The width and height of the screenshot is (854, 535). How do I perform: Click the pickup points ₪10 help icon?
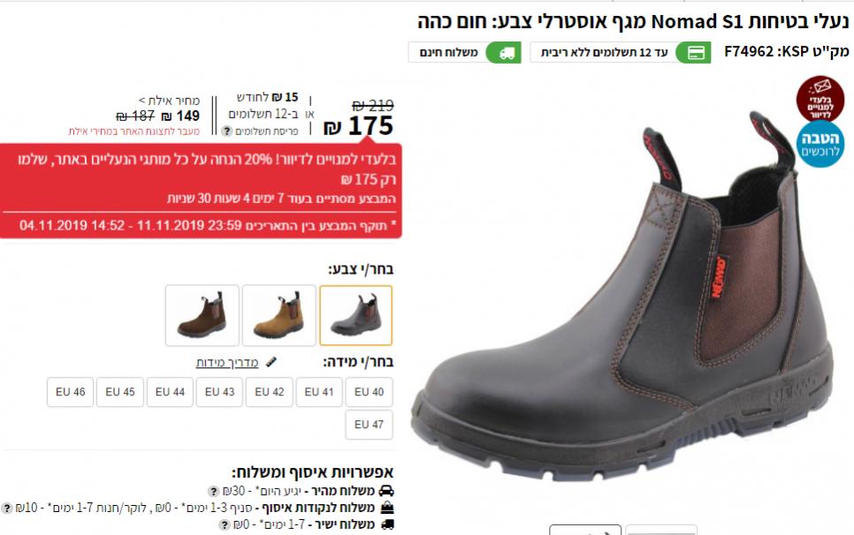tap(6, 508)
